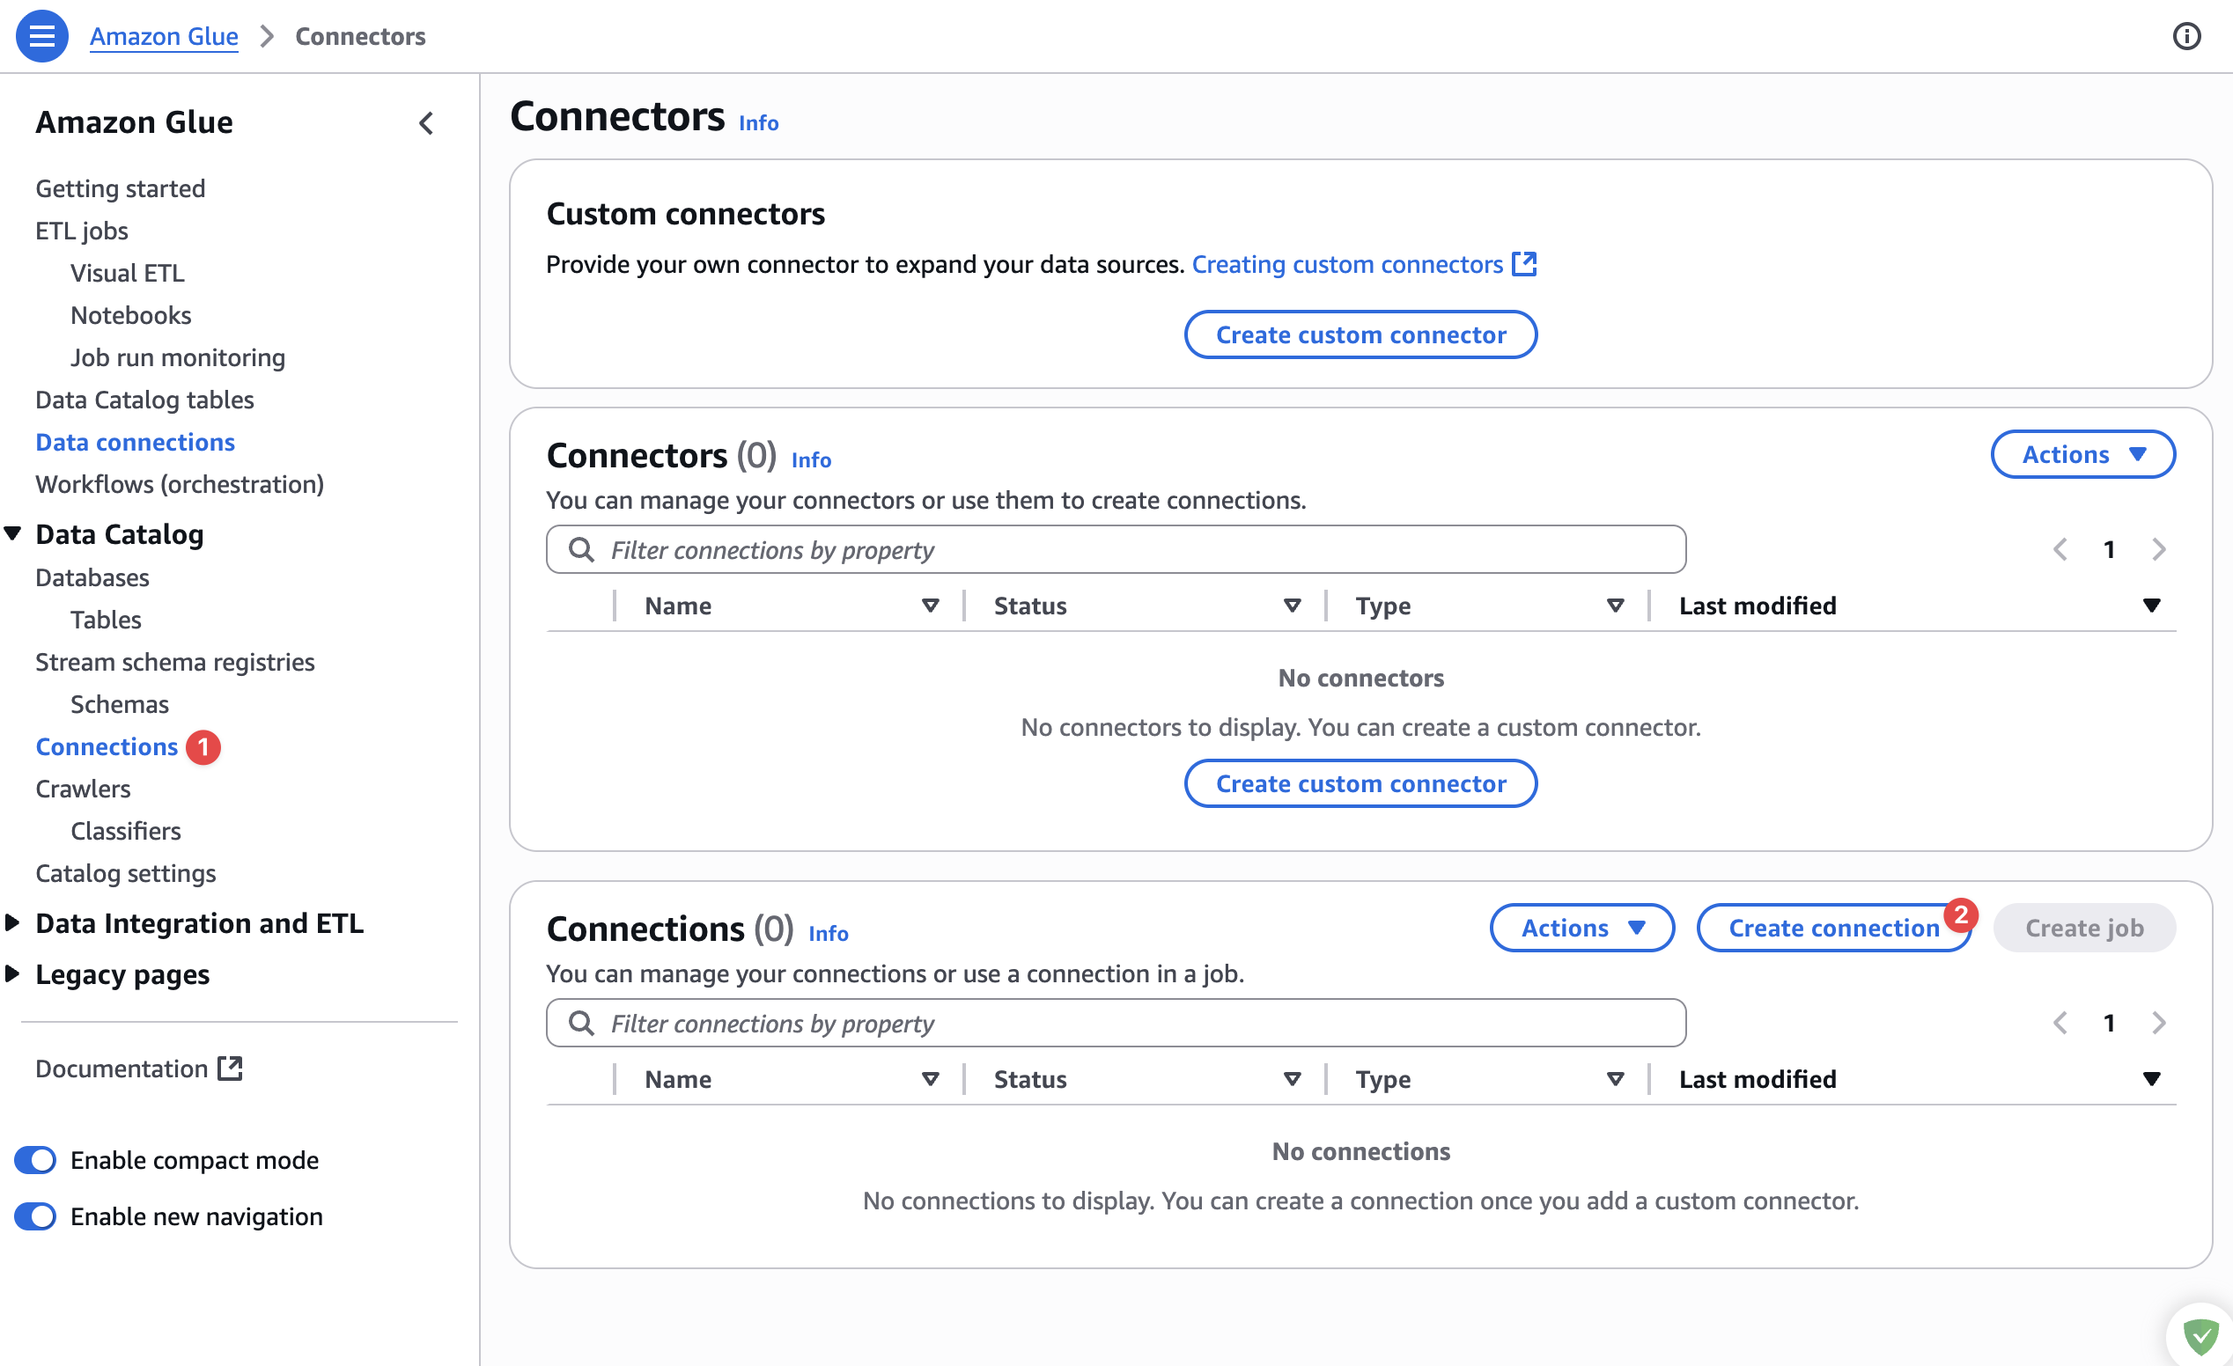Sort Connections table by Name
2233x1366 pixels.
point(930,1080)
